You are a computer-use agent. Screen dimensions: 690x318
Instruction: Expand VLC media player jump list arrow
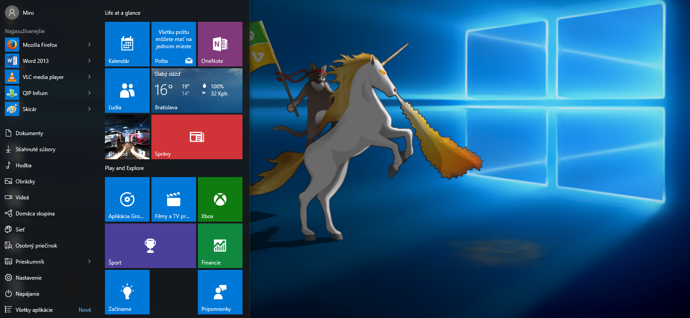coord(89,77)
